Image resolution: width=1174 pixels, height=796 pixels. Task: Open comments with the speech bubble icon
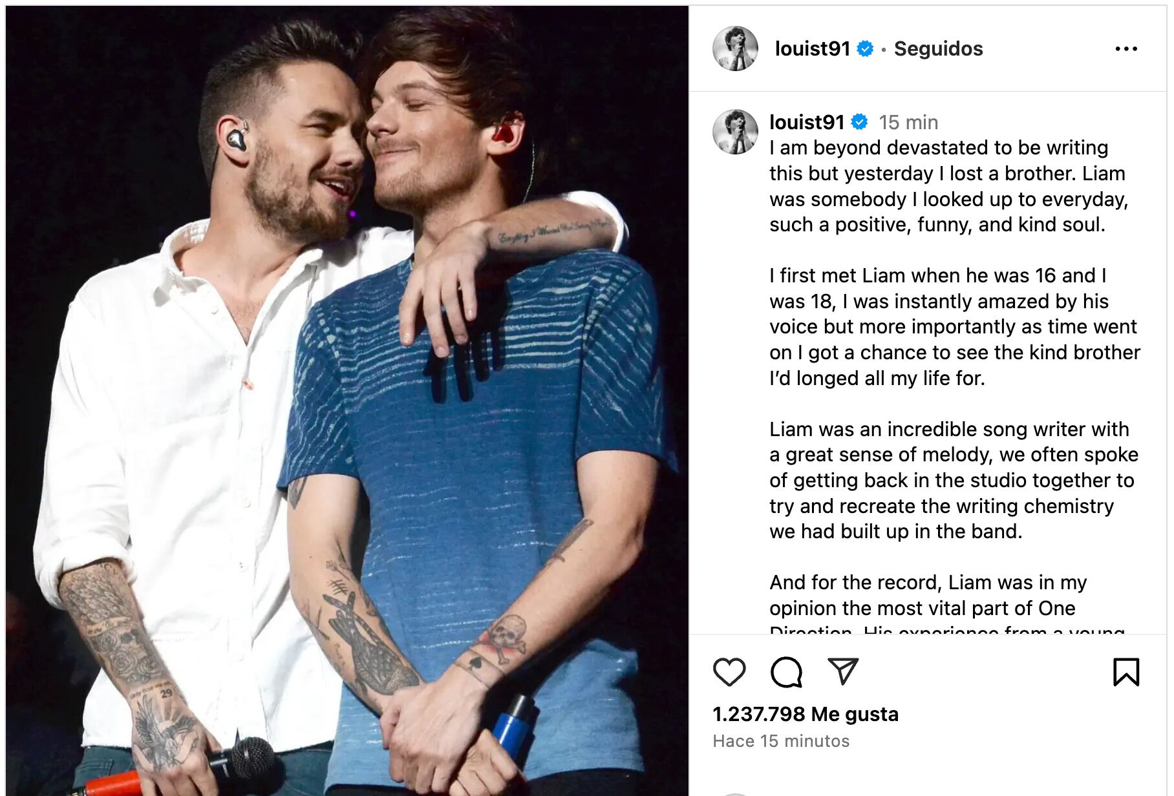click(786, 672)
